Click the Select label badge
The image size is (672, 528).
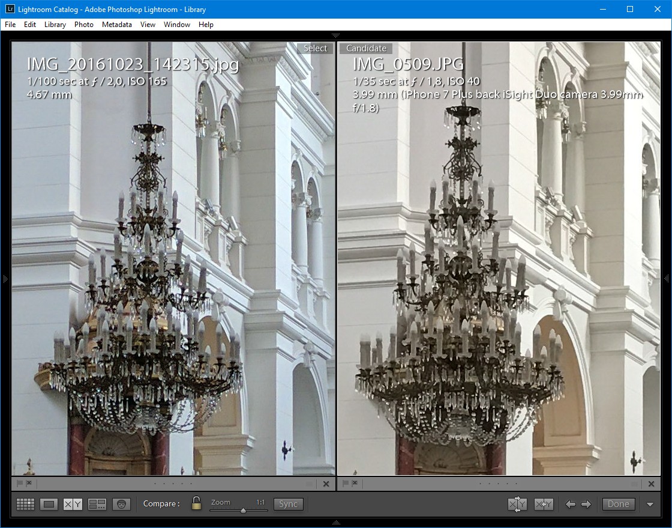[x=315, y=48]
